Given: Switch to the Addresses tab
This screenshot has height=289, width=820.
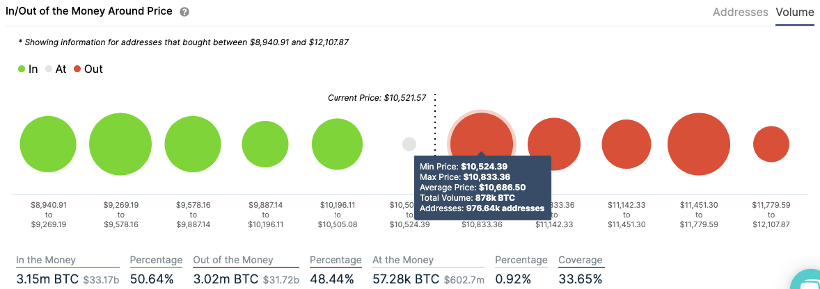Looking at the screenshot, I should 740,13.
